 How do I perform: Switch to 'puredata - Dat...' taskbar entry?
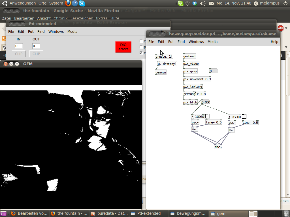pos(109,214)
